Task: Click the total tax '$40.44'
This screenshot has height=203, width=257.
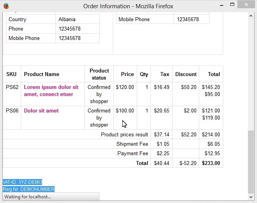Action: tap(162, 163)
